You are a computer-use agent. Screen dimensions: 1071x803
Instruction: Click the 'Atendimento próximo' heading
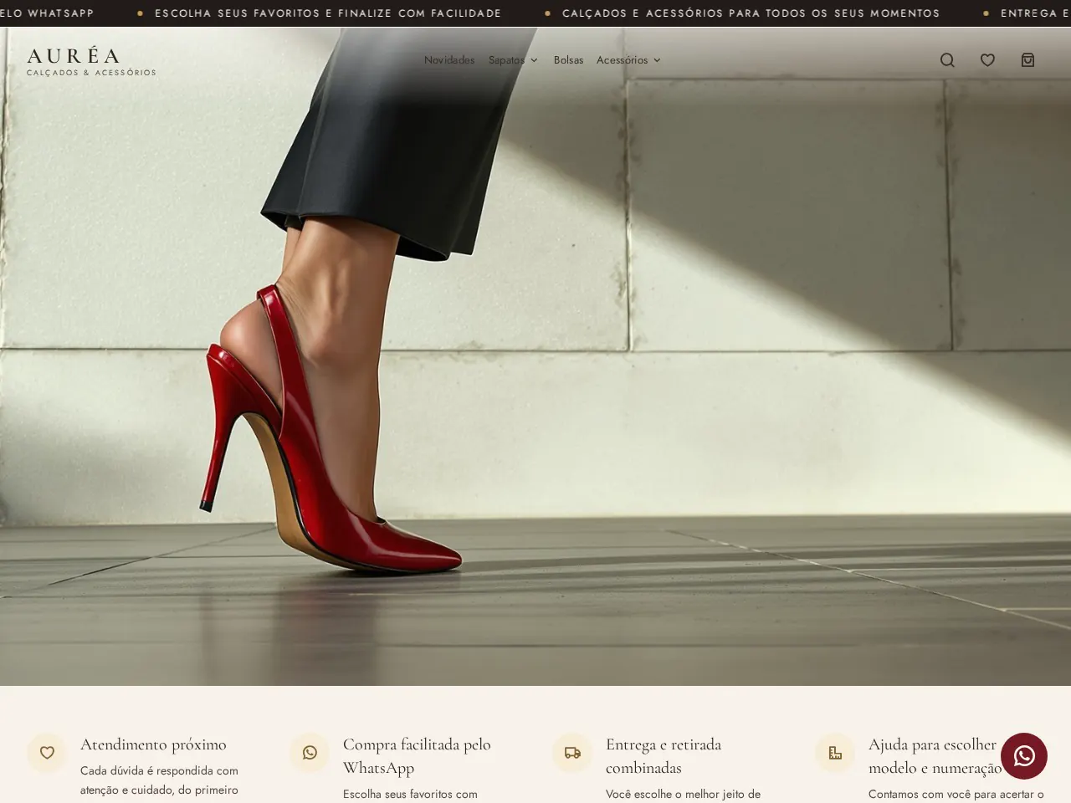(x=153, y=744)
